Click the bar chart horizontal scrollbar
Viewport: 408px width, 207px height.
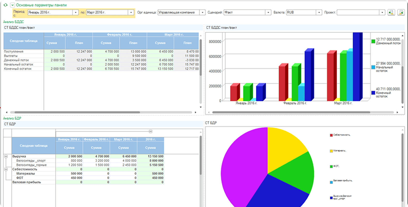(291, 112)
